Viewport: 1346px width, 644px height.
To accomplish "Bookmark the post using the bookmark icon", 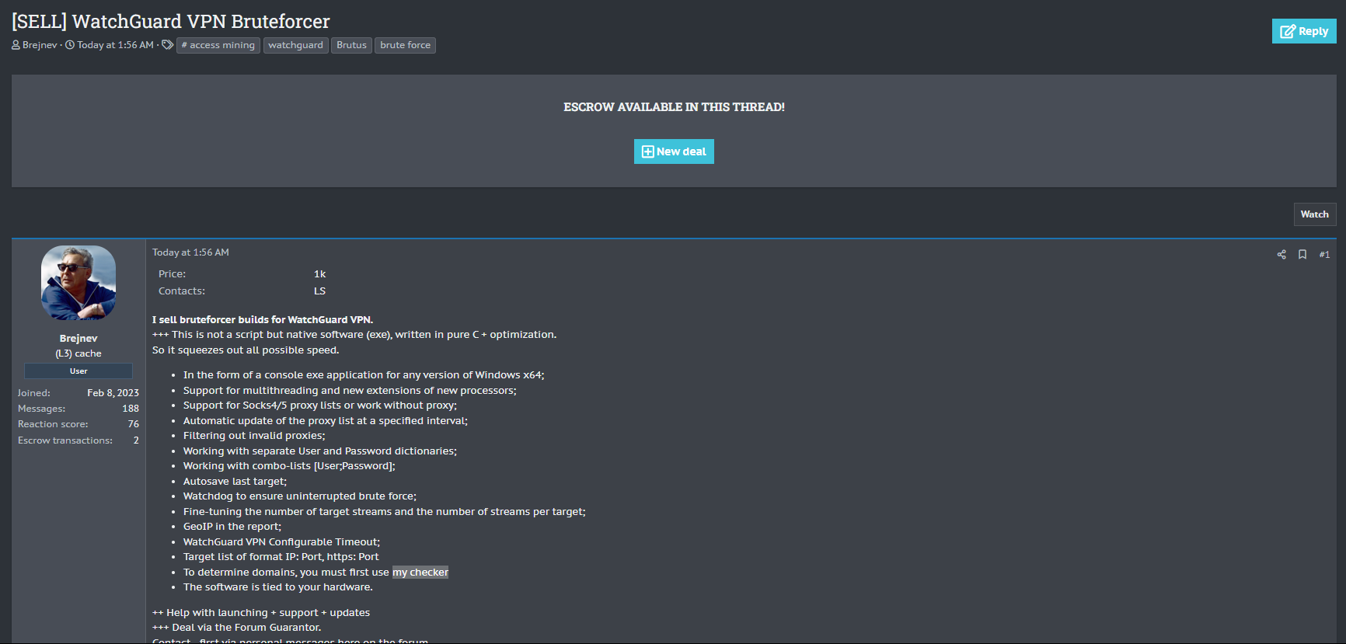I will [x=1302, y=255].
